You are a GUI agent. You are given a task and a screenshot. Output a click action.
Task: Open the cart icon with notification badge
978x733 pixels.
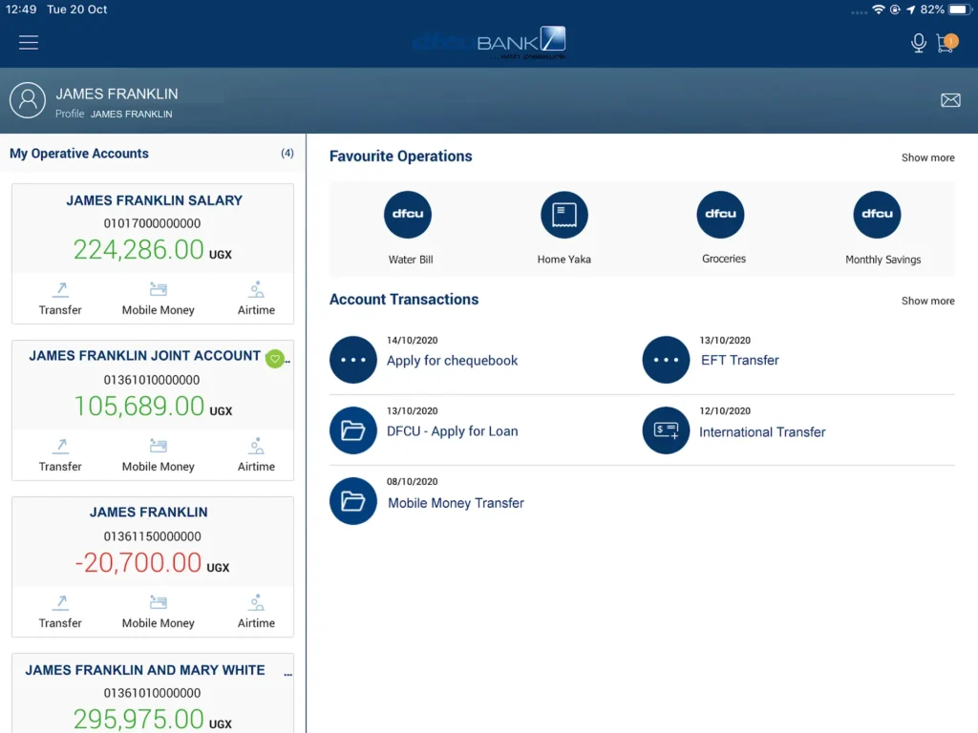click(x=946, y=43)
